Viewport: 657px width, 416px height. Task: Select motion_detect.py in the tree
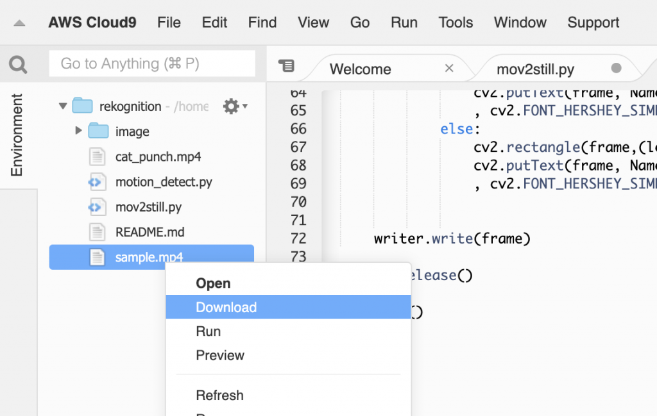click(x=164, y=182)
